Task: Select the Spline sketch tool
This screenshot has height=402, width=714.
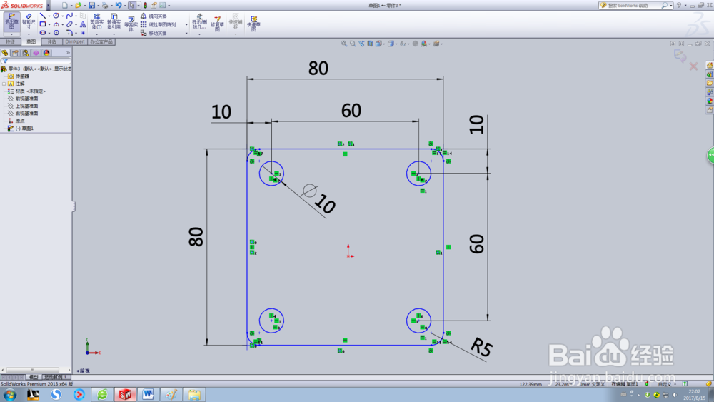Action: (x=69, y=16)
